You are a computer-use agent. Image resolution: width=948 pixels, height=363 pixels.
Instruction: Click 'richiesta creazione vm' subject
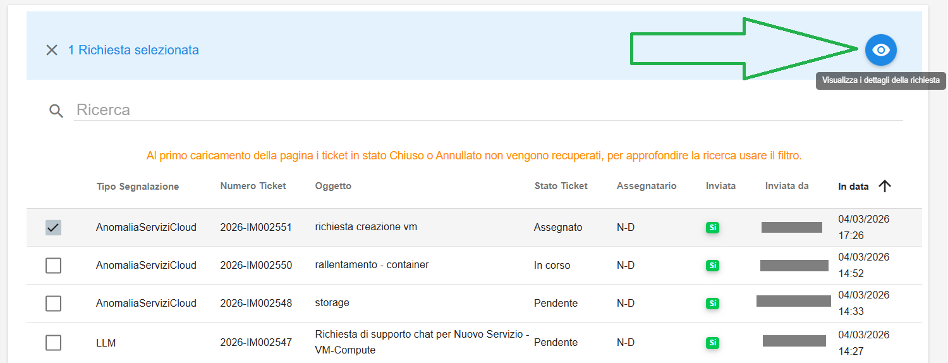366,226
